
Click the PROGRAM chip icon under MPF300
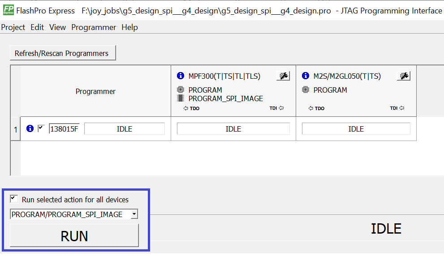(181, 90)
